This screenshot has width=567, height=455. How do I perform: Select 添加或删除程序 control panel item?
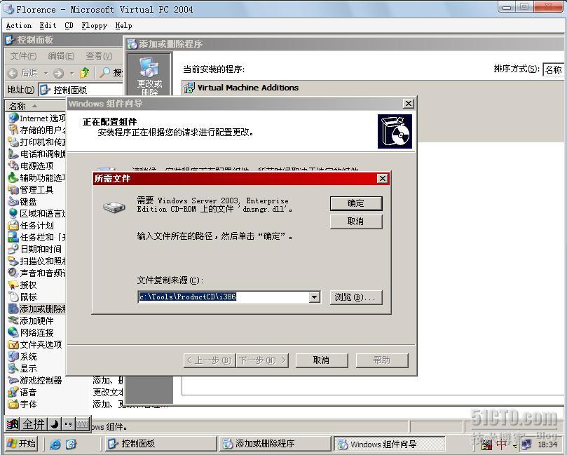pyautogui.click(x=37, y=309)
